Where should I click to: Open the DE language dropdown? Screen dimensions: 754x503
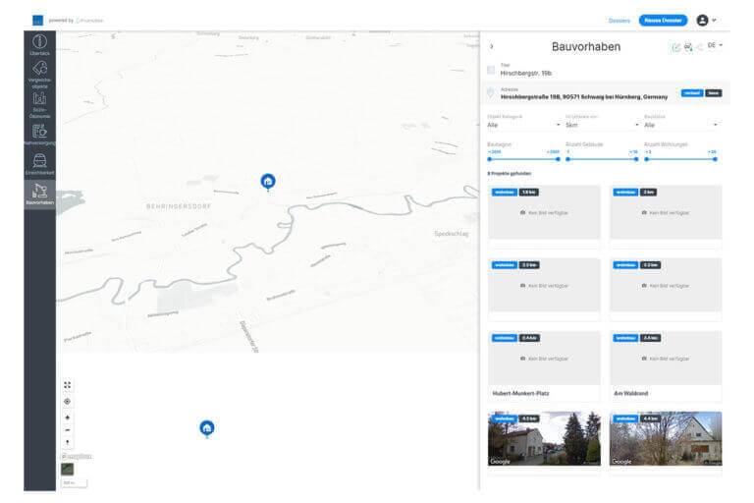coord(715,45)
